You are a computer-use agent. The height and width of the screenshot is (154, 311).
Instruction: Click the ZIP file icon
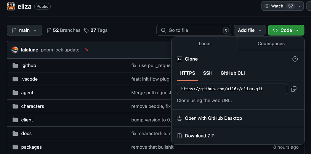179,136
